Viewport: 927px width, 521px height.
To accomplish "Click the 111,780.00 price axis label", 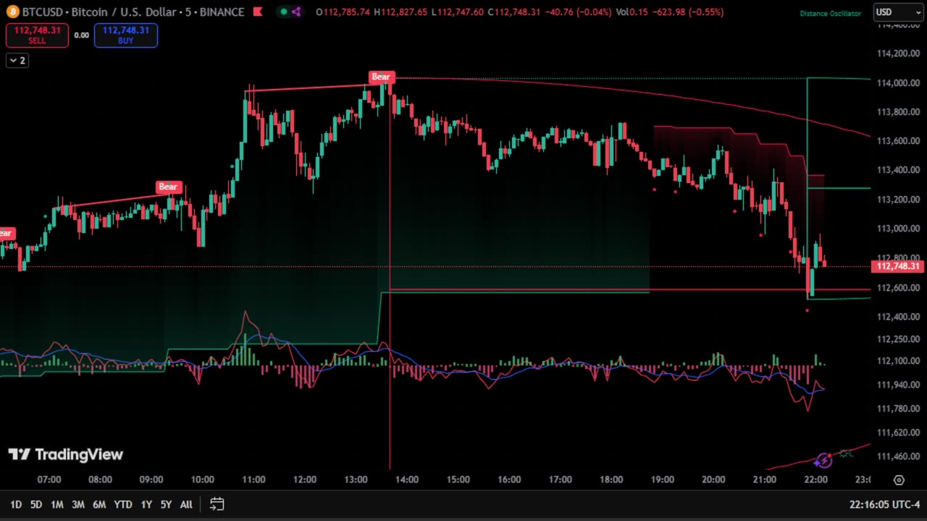I will pyautogui.click(x=898, y=409).
